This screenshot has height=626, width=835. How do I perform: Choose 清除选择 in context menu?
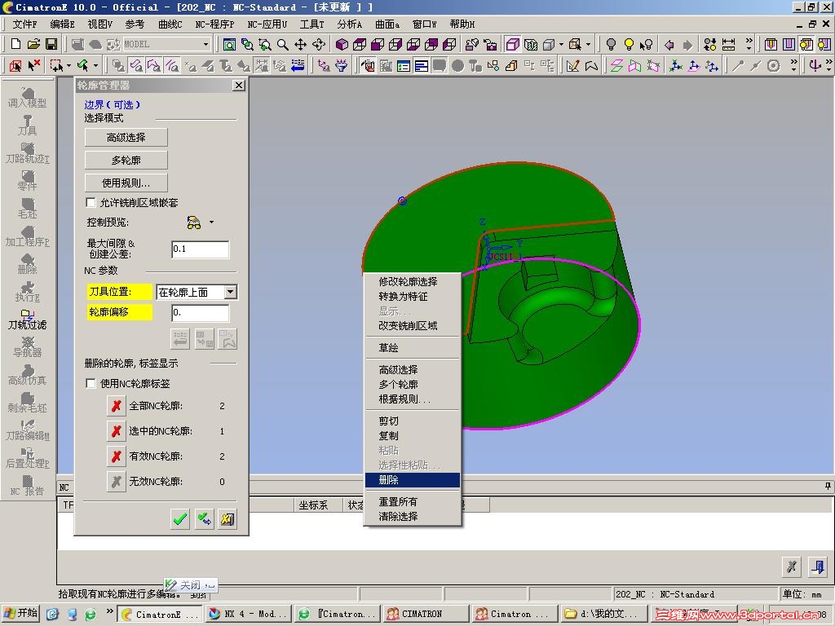412,517
